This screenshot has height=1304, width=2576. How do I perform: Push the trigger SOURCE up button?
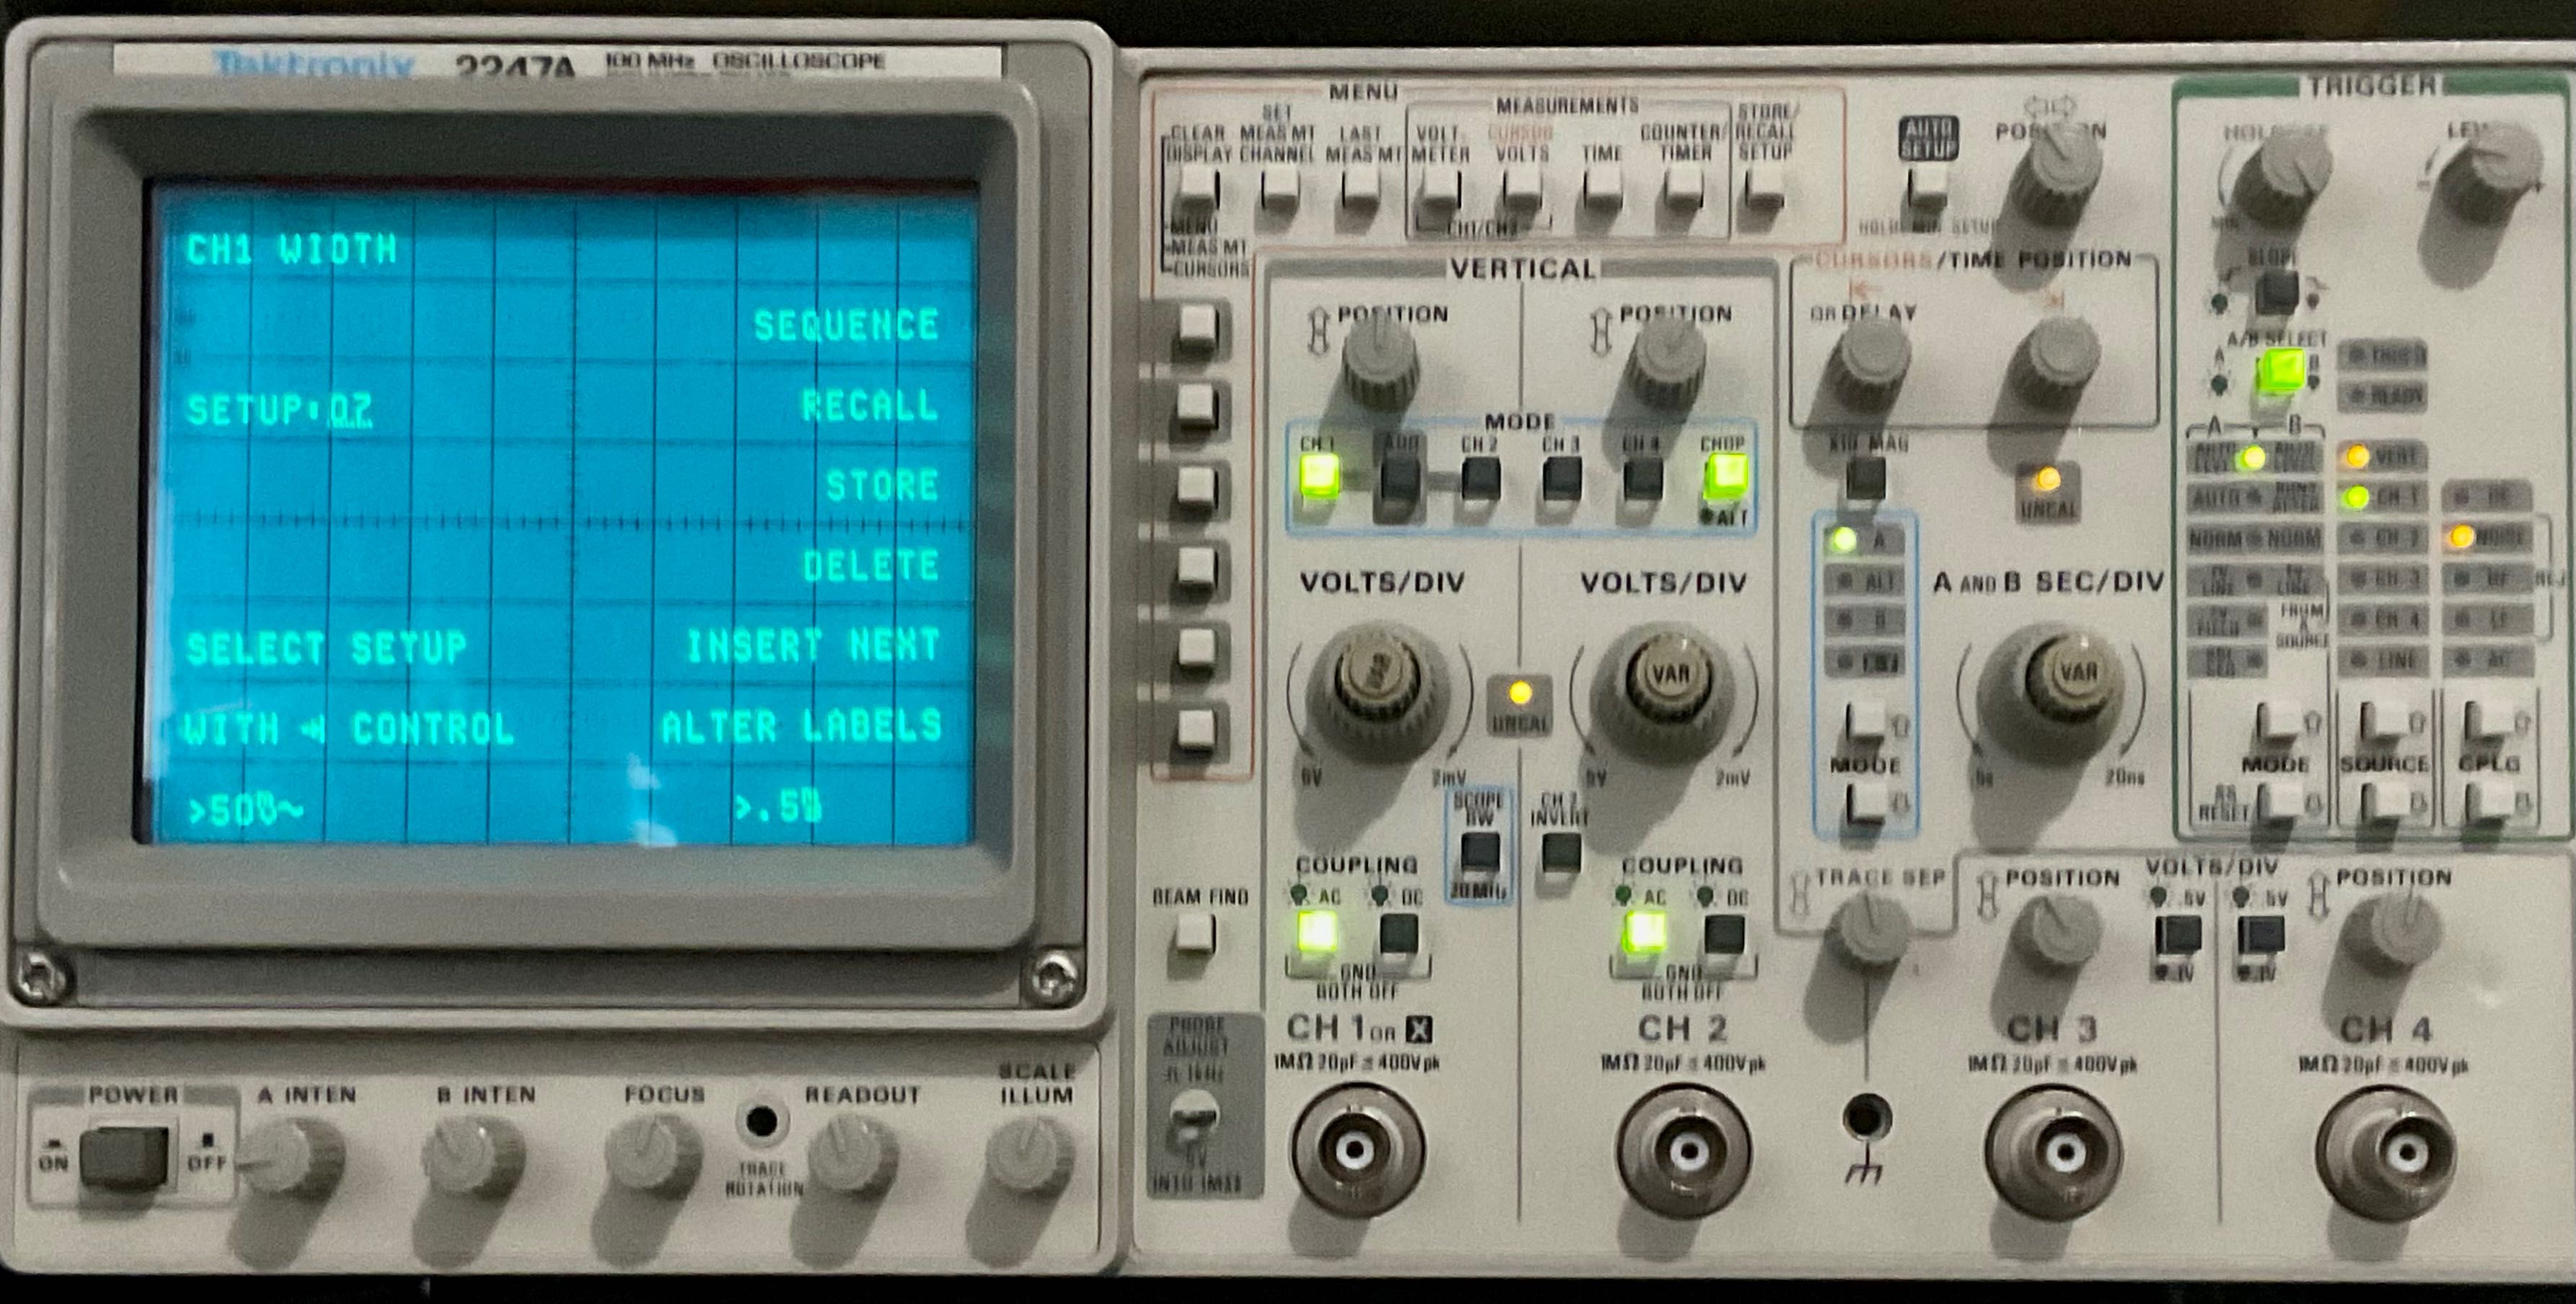(x=2381, y=721)
